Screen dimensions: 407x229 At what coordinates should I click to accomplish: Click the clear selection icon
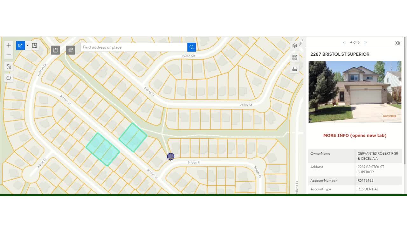(35, 45)
